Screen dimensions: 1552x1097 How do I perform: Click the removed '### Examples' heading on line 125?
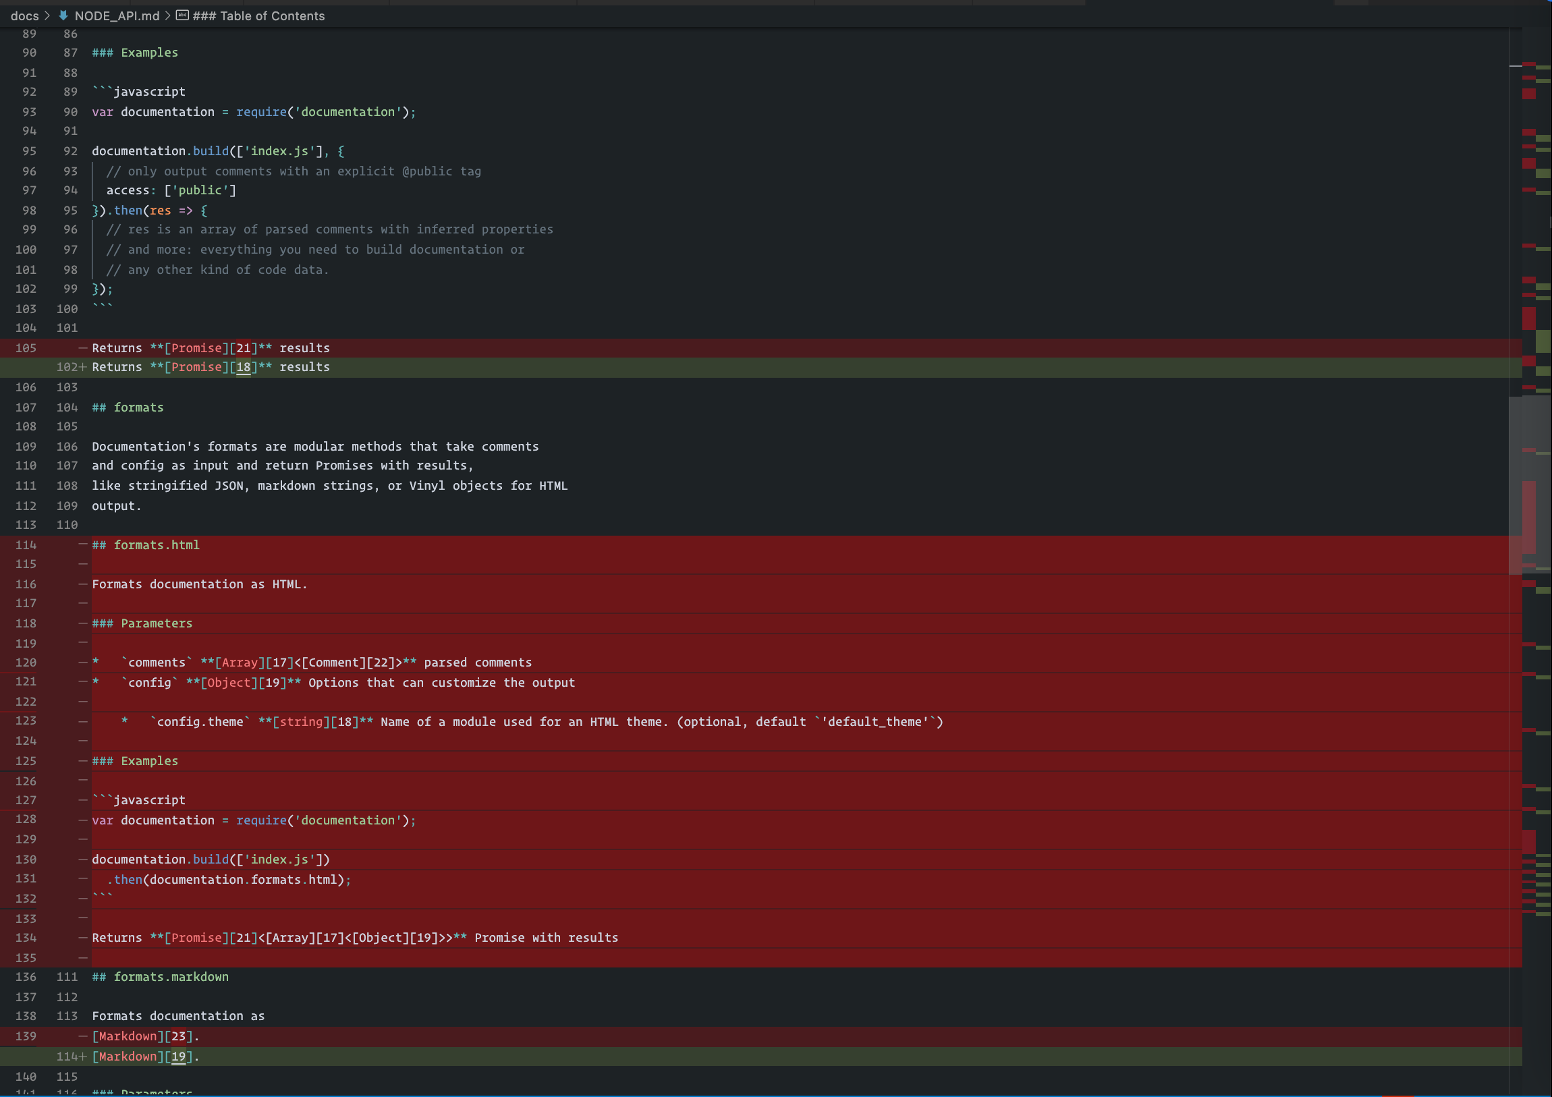pos(135,761)
